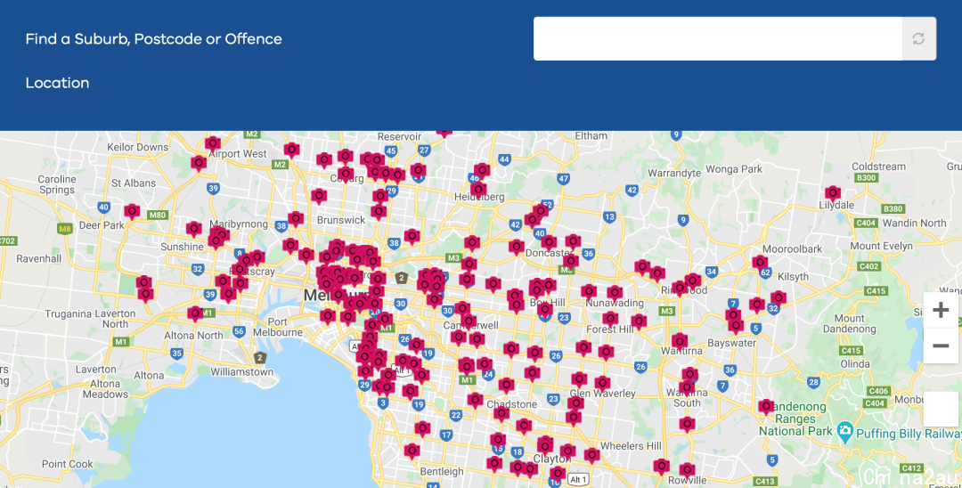Screen dimensions: 962x488
Task: Click camera marker directly right of Keilor Downs
Action: (x=212, y=144)
